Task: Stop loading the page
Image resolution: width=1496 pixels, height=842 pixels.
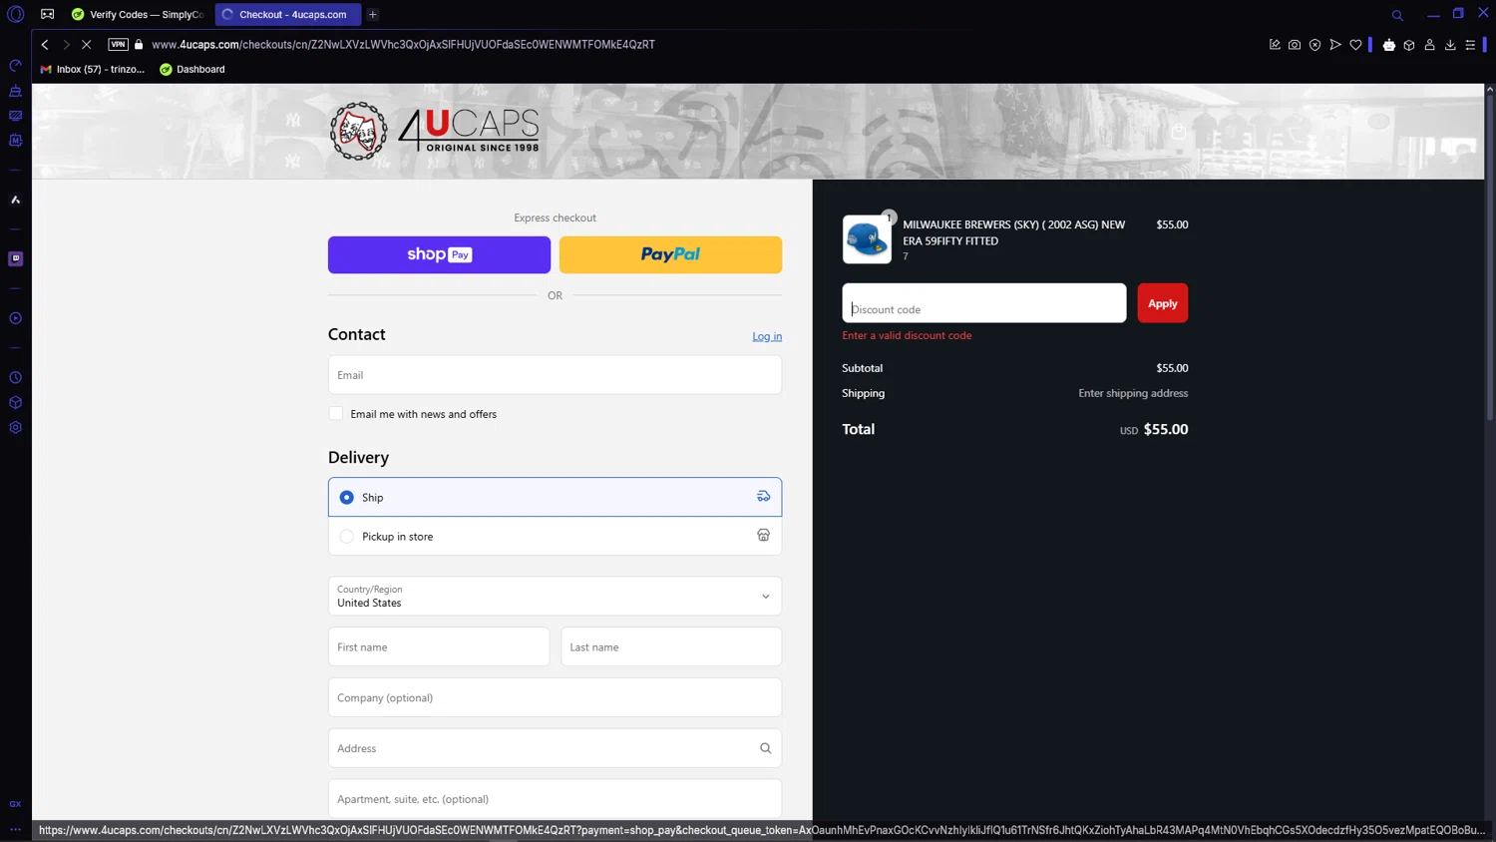Action: [x=87, y=45]
